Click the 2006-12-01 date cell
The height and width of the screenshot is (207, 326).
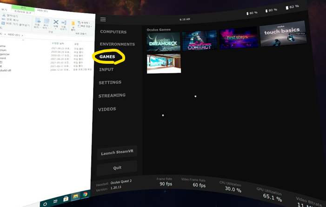pyautogui.click(x=60, y=70)
